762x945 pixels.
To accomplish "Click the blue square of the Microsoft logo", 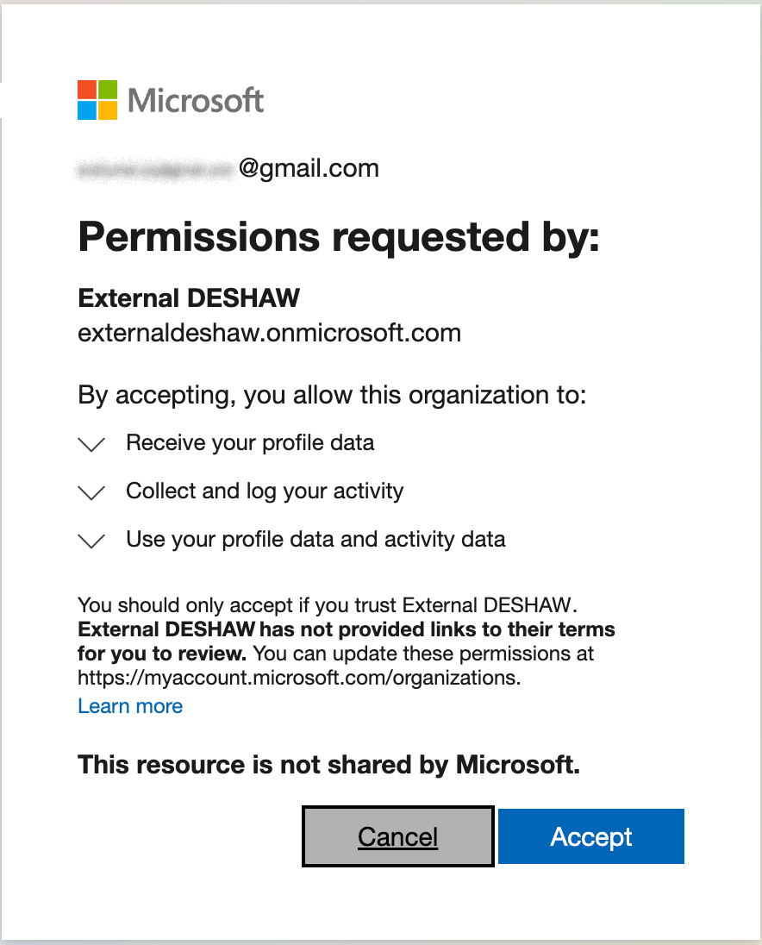I will [x=87, y=110].
